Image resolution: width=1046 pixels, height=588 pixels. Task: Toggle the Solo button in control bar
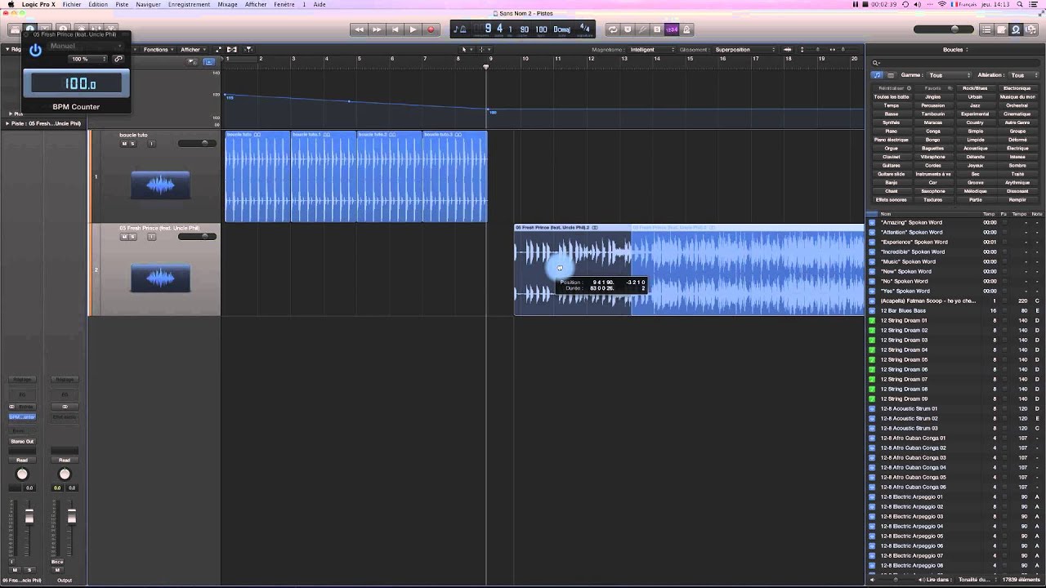click(x=657, y=29)
